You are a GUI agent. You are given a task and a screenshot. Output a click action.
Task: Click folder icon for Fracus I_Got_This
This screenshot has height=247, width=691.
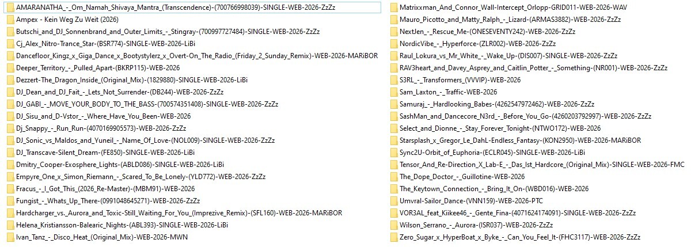click(10, 189)
